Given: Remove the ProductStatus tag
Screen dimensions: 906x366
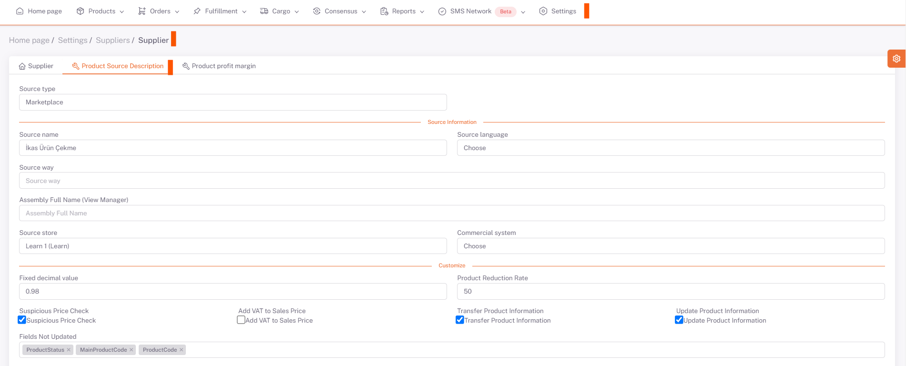Looking at the screenshot, I should 69,350.
